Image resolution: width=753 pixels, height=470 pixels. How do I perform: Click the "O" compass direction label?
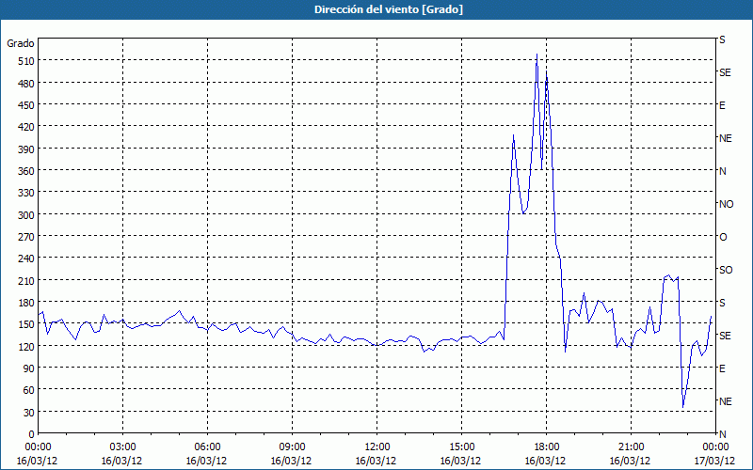coord(723,238)
